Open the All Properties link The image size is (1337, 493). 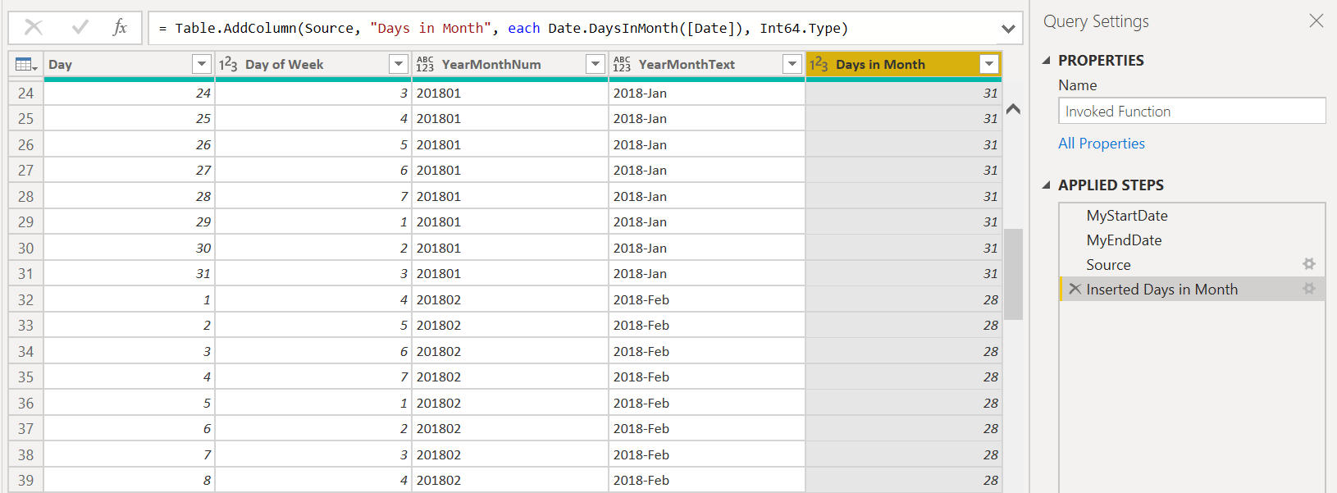coord(1101,144)
